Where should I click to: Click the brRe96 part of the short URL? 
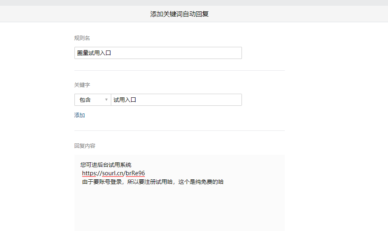point(135,173)
